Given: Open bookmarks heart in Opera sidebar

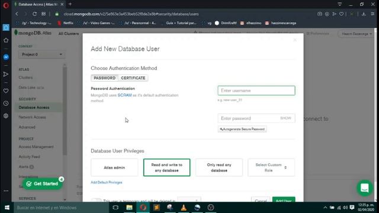Looking at the screenshot, I should (x=6, y=91).
